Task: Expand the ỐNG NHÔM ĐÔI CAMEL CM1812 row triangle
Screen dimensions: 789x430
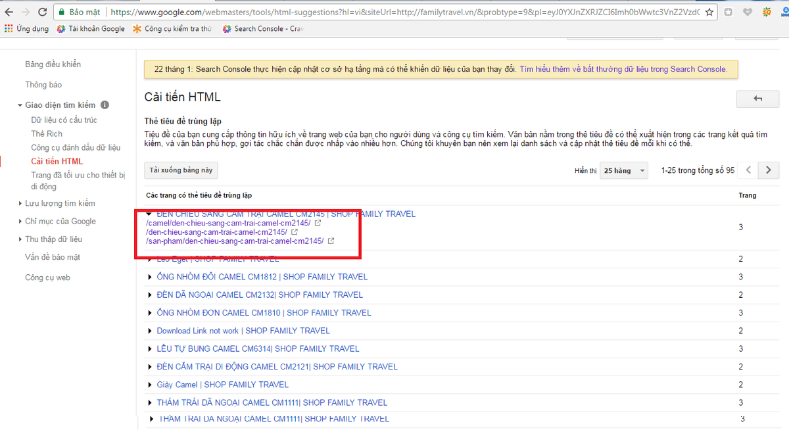Action: click(149, 277)
